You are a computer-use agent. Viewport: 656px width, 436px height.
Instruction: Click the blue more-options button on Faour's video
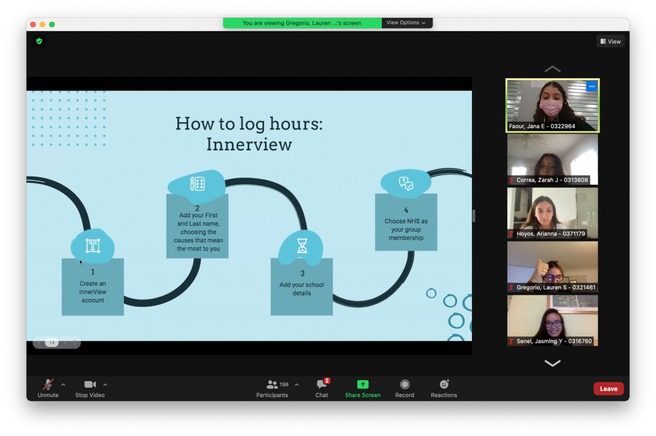click(x=591, y=87)
